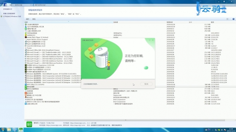Click the Microsoft Office IME 2010 icon
Viewport: 236px width, 132px height.
tap(26, 50)
